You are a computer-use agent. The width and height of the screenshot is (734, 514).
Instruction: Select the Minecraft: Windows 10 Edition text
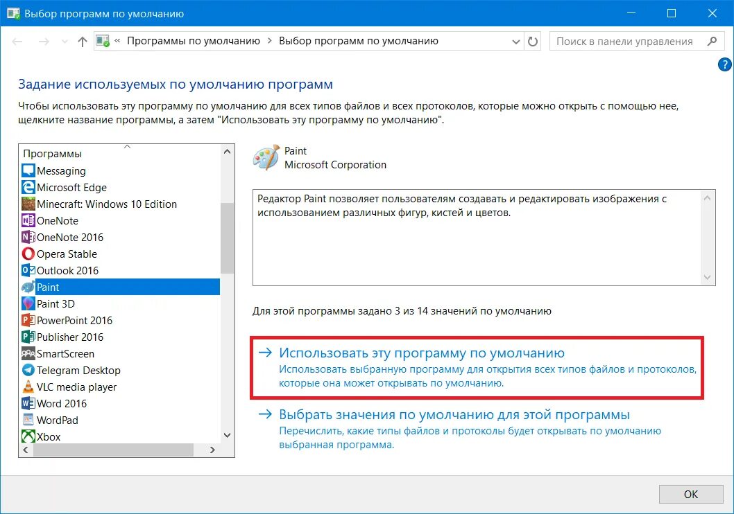point(107,204)
